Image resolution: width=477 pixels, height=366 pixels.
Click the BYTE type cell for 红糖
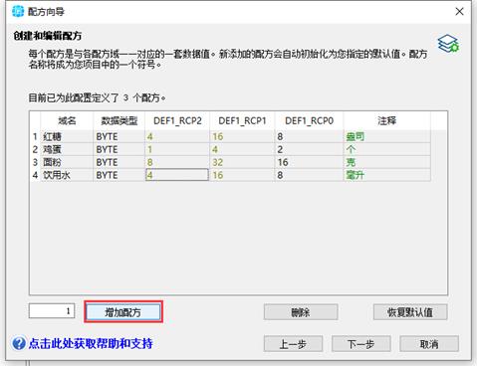[119, 136]
